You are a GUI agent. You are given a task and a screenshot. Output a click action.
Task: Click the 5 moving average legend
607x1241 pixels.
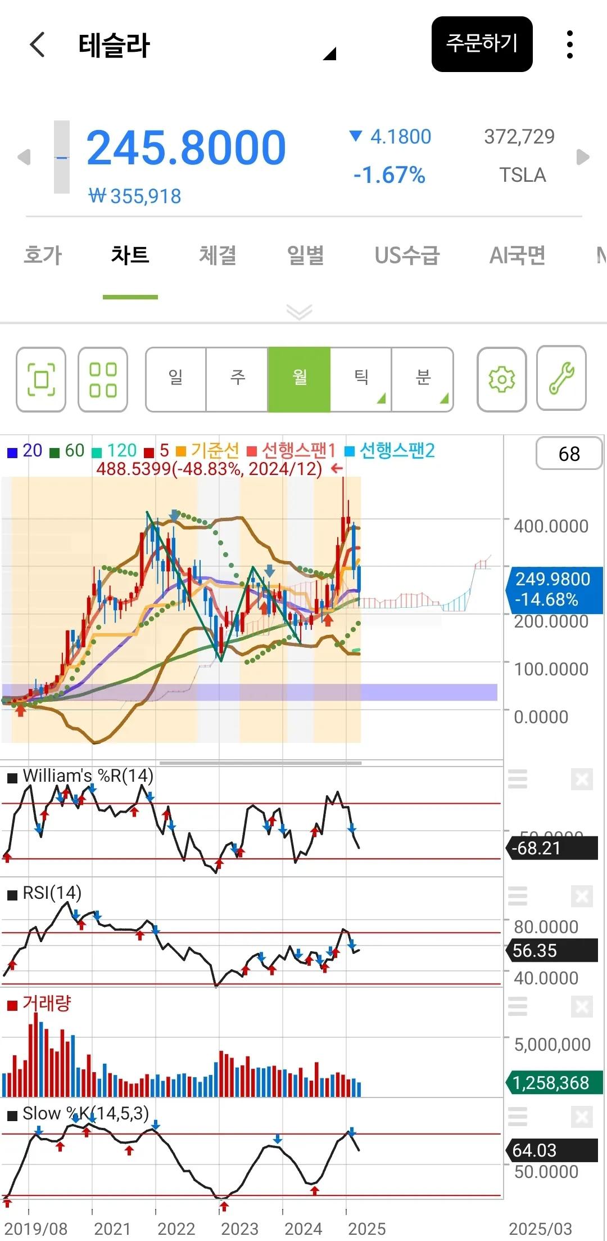pos(157,451)
